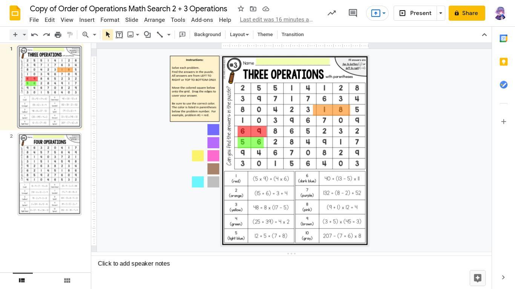Open the Google Slides home logo
Image resolution: width=515 pixels, height=289 pixels.
(x=15, y=13)
